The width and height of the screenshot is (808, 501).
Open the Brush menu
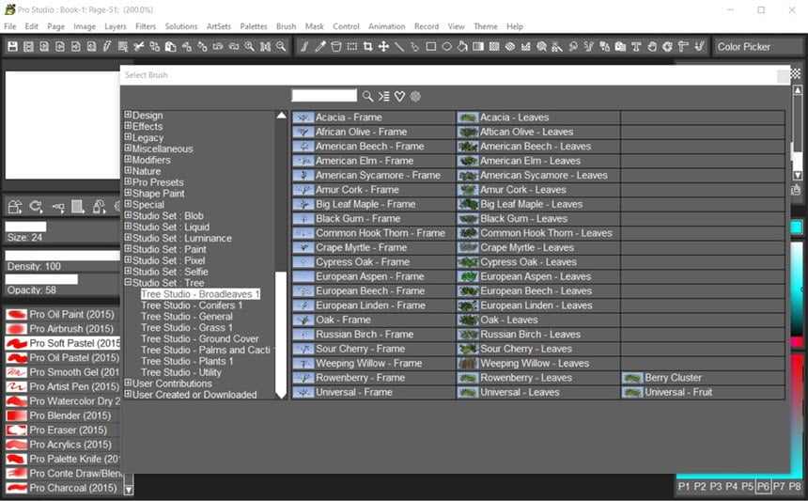[286, 26]
